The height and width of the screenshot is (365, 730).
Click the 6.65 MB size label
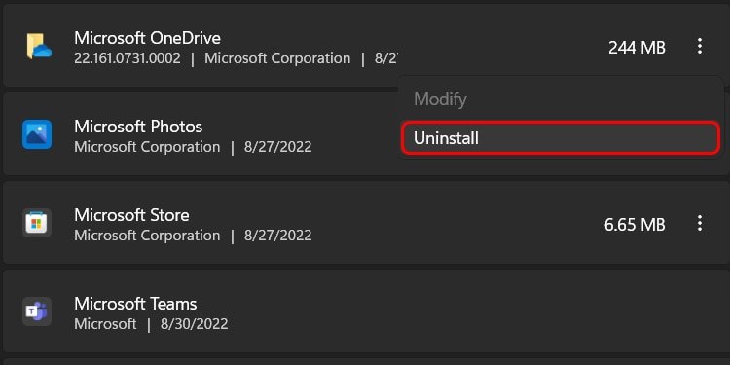(635, 225)
